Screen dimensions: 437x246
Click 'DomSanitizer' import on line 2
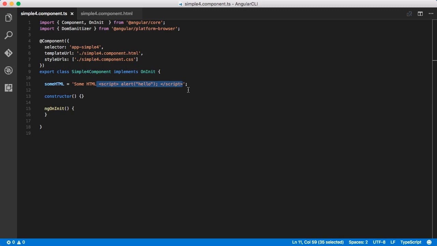[x=76, y=29]
